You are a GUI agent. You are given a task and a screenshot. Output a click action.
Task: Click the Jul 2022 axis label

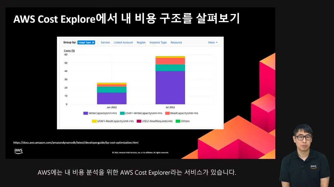(x=170, y=107)
